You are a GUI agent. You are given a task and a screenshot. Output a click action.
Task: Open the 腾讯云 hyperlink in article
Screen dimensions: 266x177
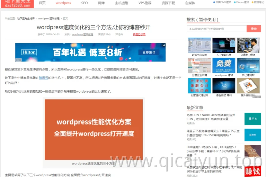pyautogui.click(x=43, y=78)
